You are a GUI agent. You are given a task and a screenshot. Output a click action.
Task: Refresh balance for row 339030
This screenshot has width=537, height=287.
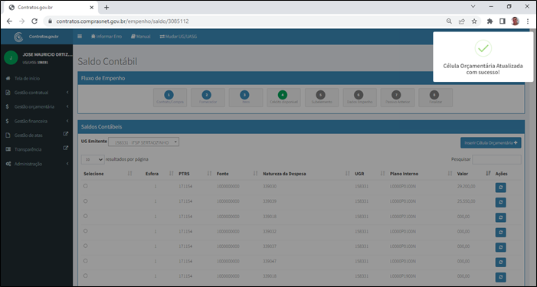click(501, 188)
